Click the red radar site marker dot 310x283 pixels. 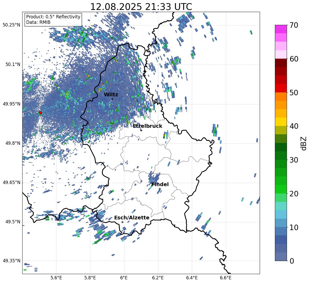(x=41, y=113)
